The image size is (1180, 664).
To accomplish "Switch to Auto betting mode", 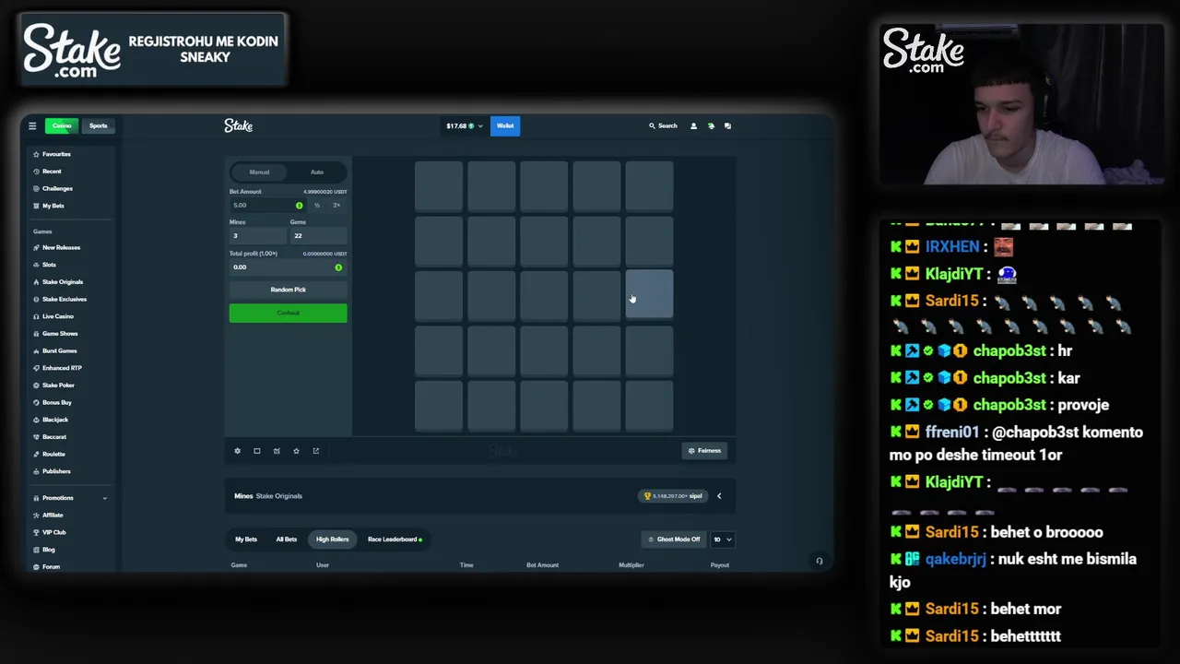I will click(x=316, y=172).
